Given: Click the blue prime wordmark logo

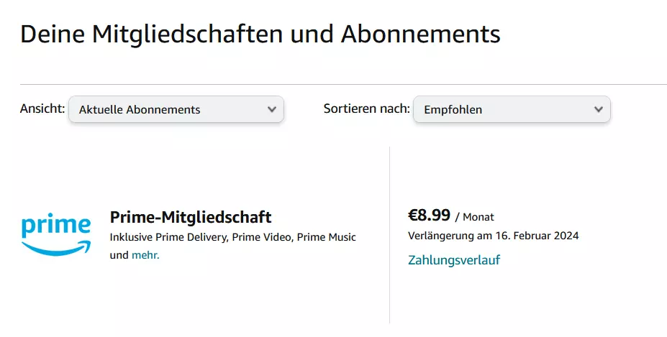Looking at the screenshot, I should [55, 226].
